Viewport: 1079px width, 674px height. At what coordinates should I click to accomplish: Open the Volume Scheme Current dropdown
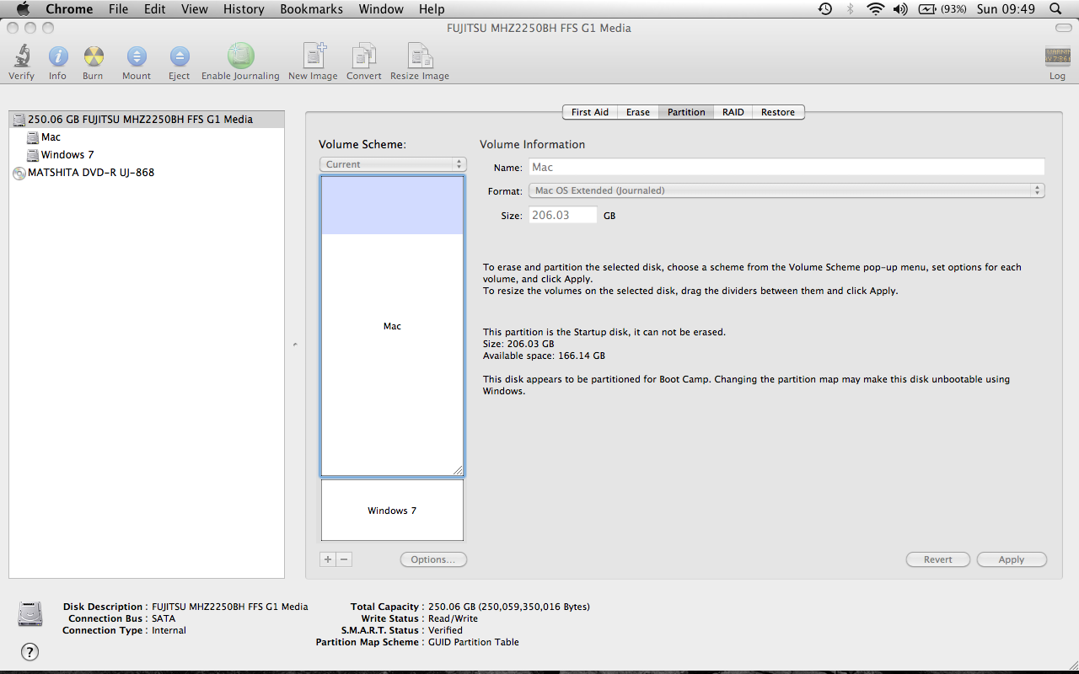(393, 164)
